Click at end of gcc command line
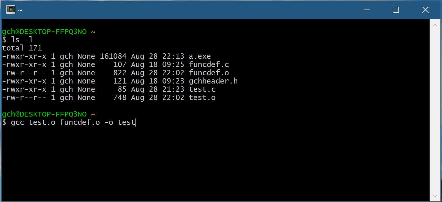 click(135, 123)
